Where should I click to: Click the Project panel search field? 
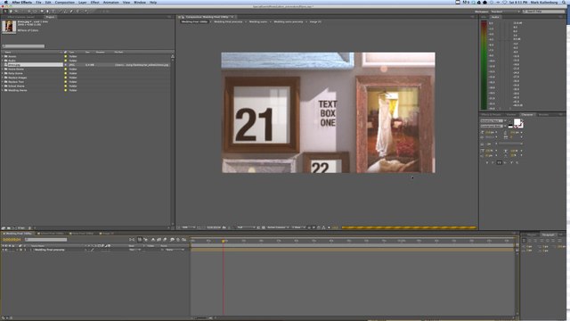[24, 46]
